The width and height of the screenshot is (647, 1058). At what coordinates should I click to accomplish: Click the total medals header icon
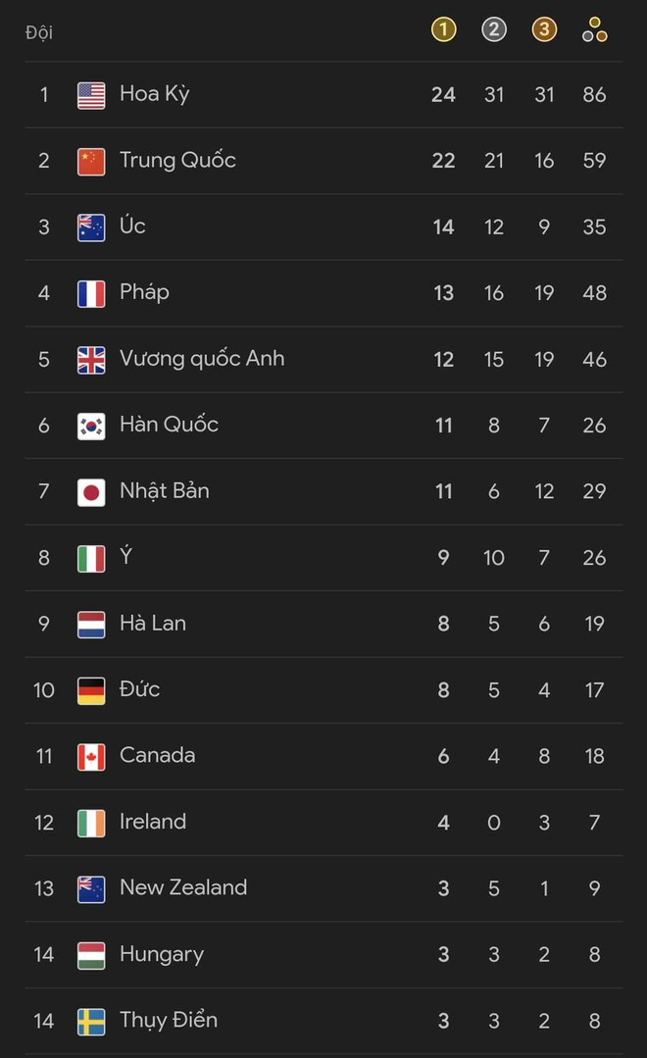coord(594,29)
